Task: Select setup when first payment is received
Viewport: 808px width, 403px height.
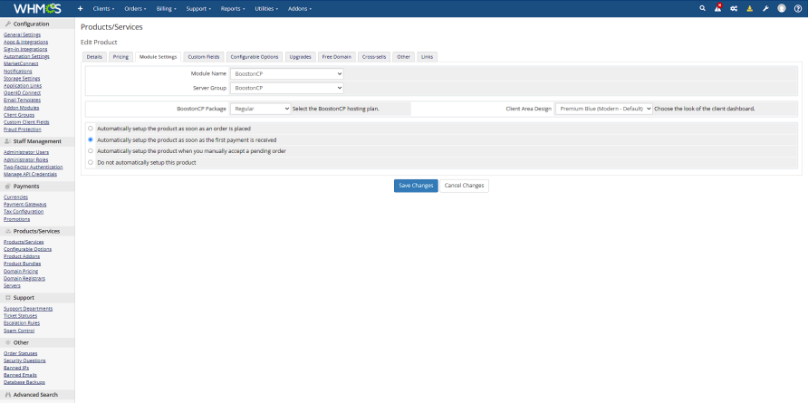Action: tap(91, 139)
